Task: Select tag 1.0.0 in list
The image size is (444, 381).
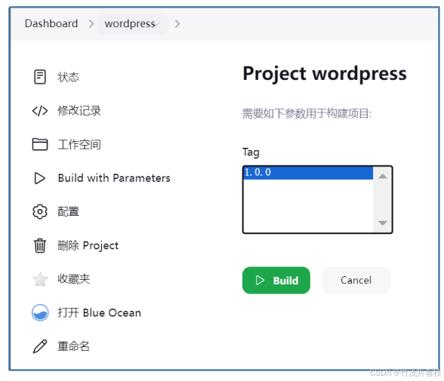Action: [x=308, y=173]
